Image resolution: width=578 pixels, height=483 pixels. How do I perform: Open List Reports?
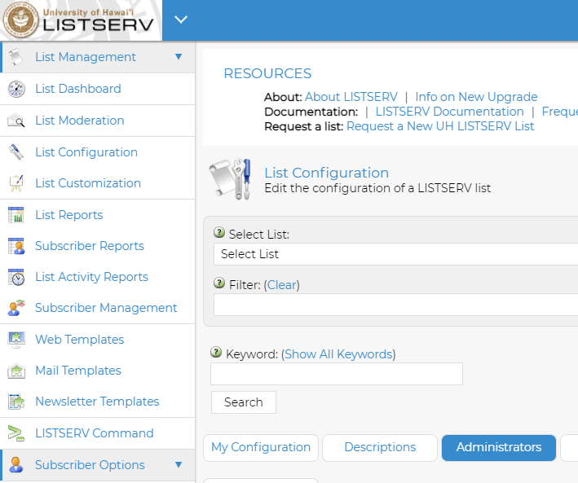[69, 215]
